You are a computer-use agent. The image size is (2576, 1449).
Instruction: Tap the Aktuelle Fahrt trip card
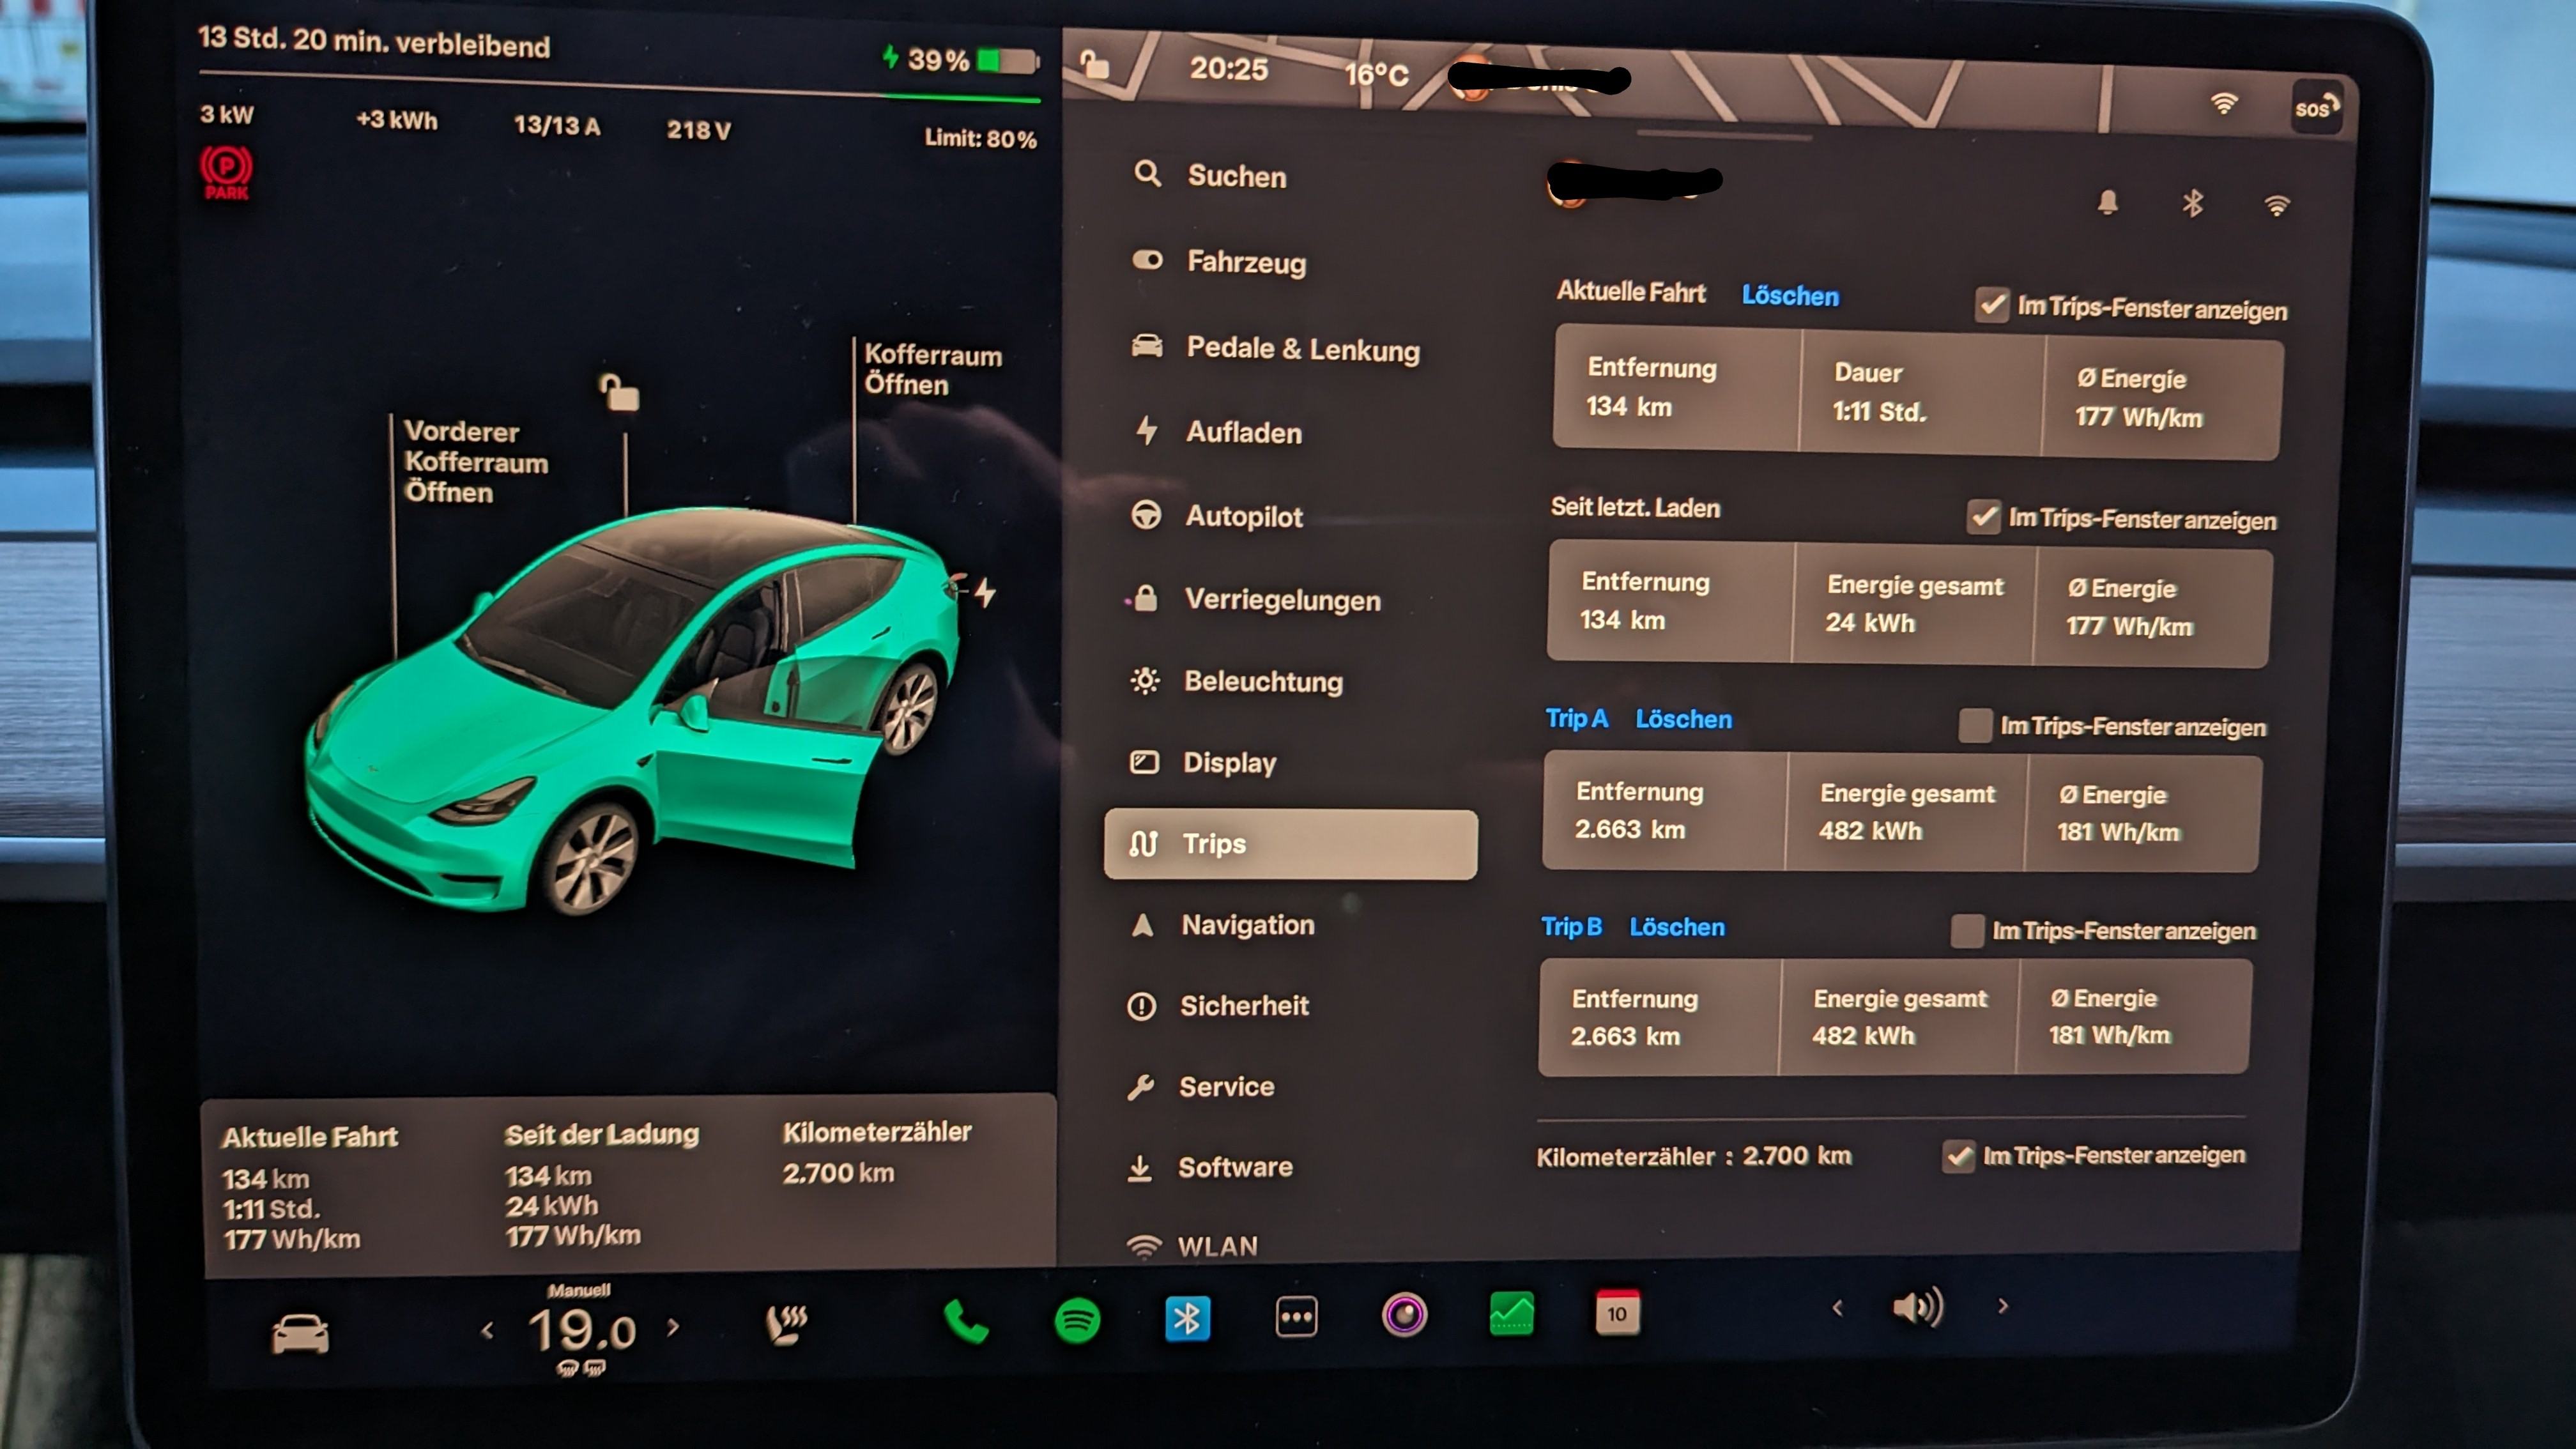tap(309, 1187)
